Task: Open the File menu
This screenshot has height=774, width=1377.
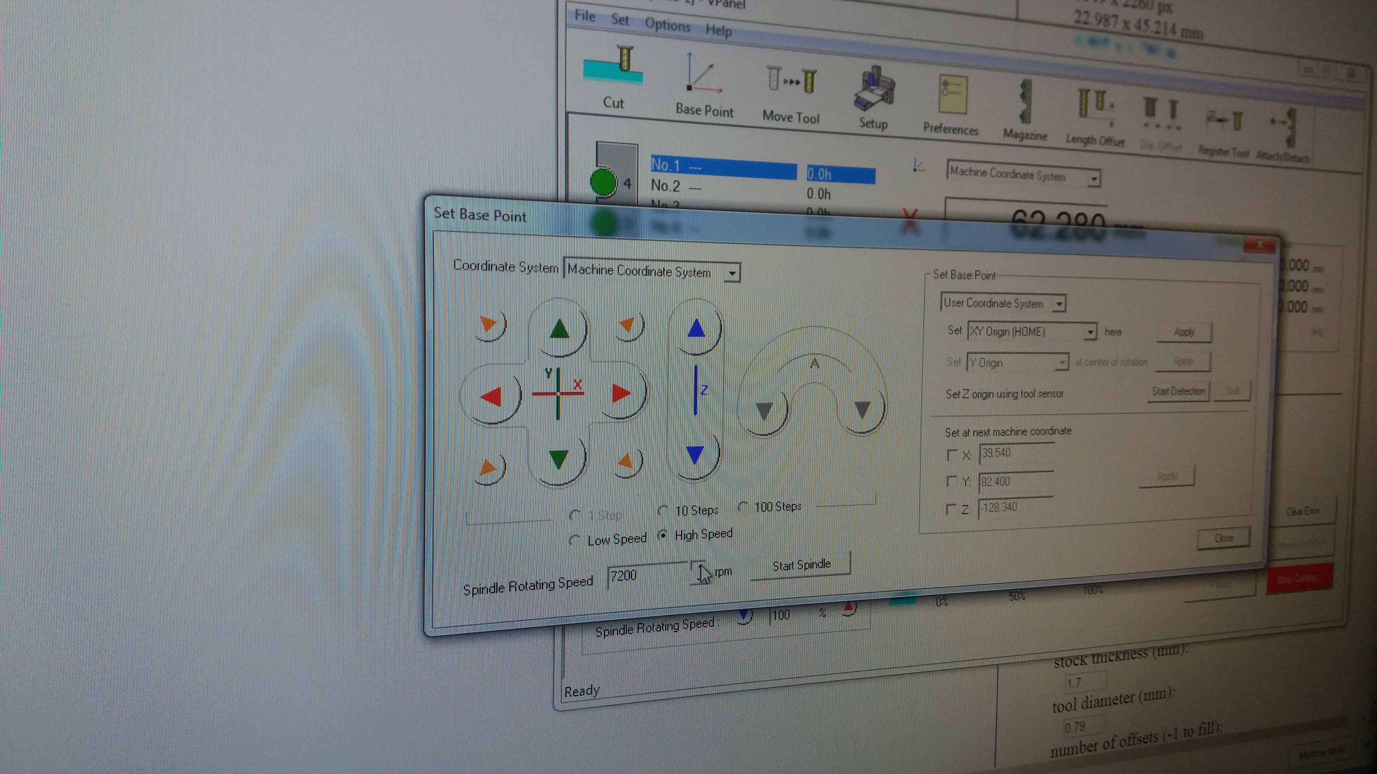Action: [584, 16]
